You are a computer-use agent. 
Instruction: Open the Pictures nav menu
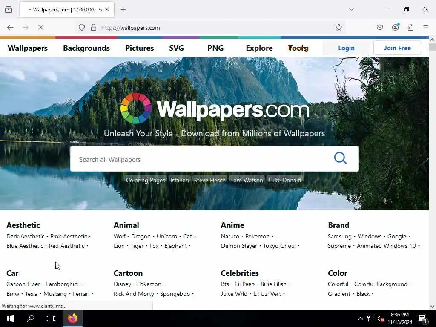(x=139, y=48)
